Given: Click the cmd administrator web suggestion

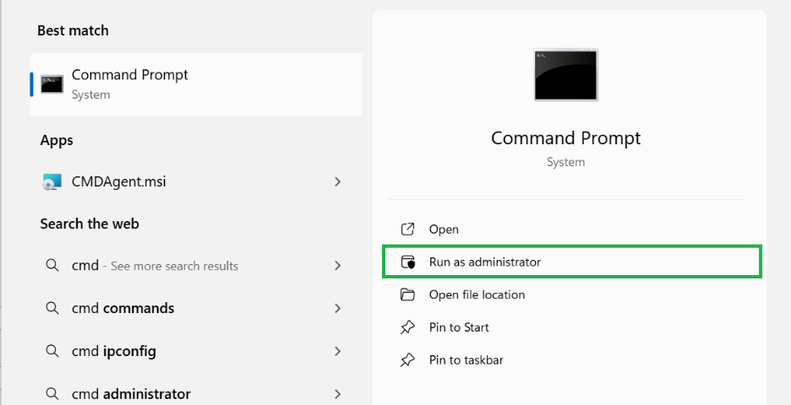Looking at the screenshot, I should click(x=131, y=394).
